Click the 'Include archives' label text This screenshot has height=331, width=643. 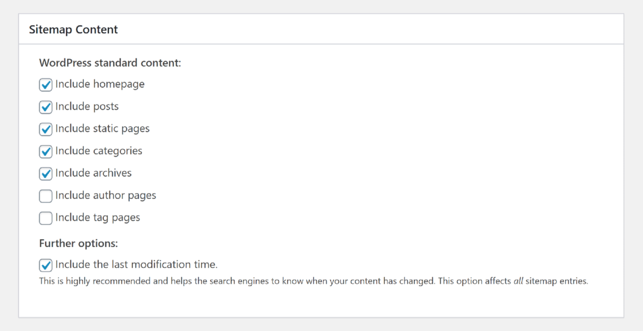coord(94,173)
